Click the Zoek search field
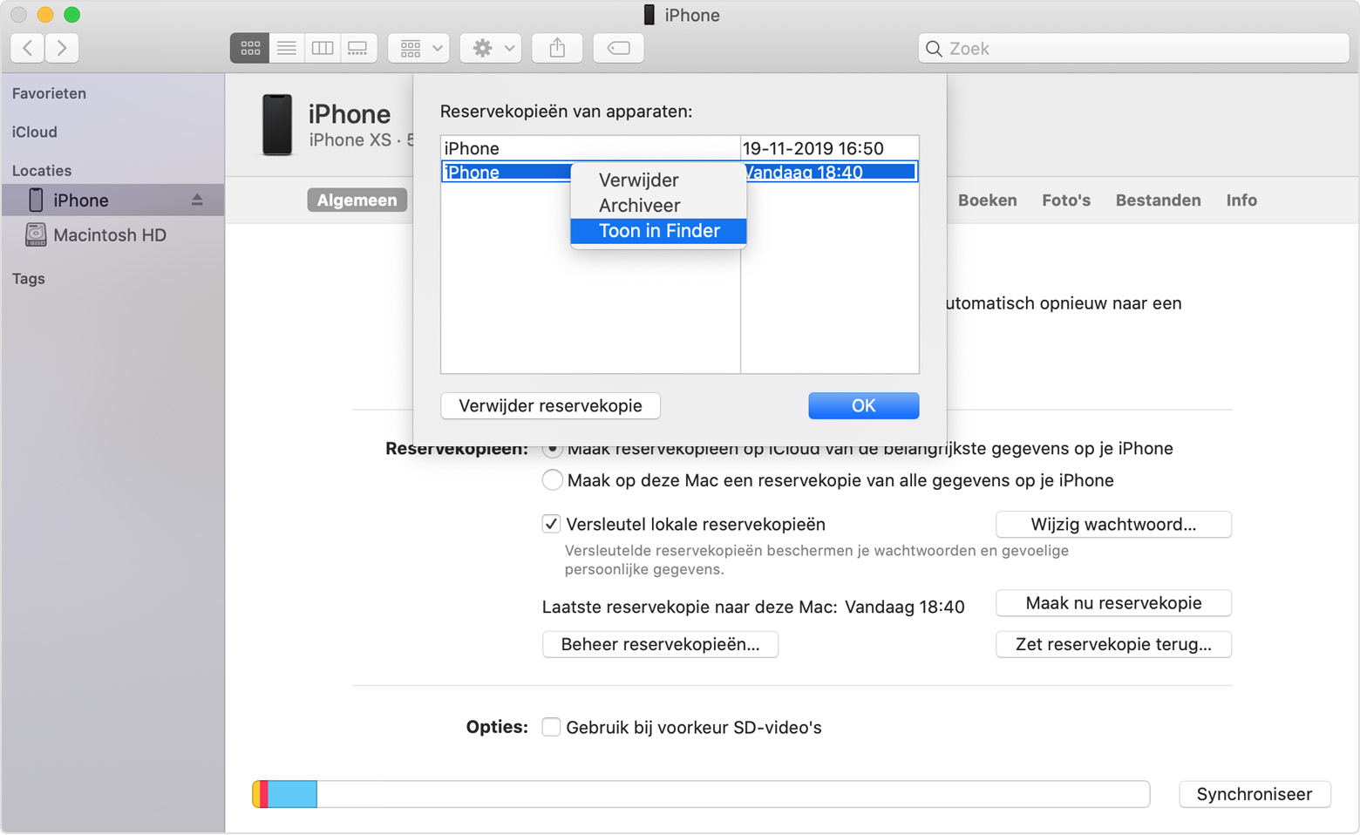 coord(1133,49)
